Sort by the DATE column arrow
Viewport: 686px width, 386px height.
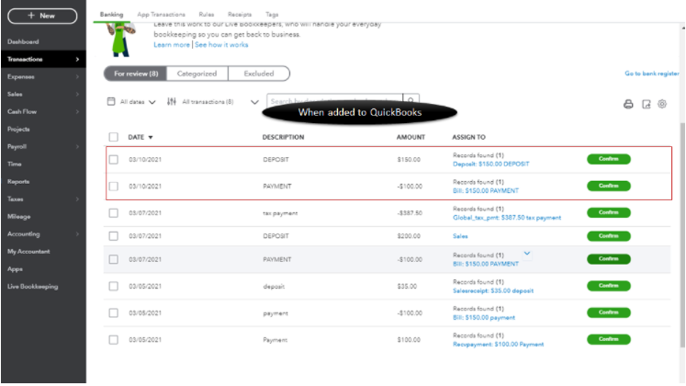point(151,137)
